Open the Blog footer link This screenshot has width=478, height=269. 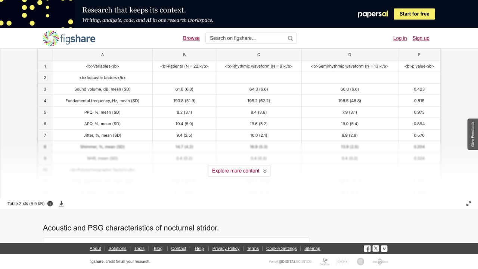point(158,248)
